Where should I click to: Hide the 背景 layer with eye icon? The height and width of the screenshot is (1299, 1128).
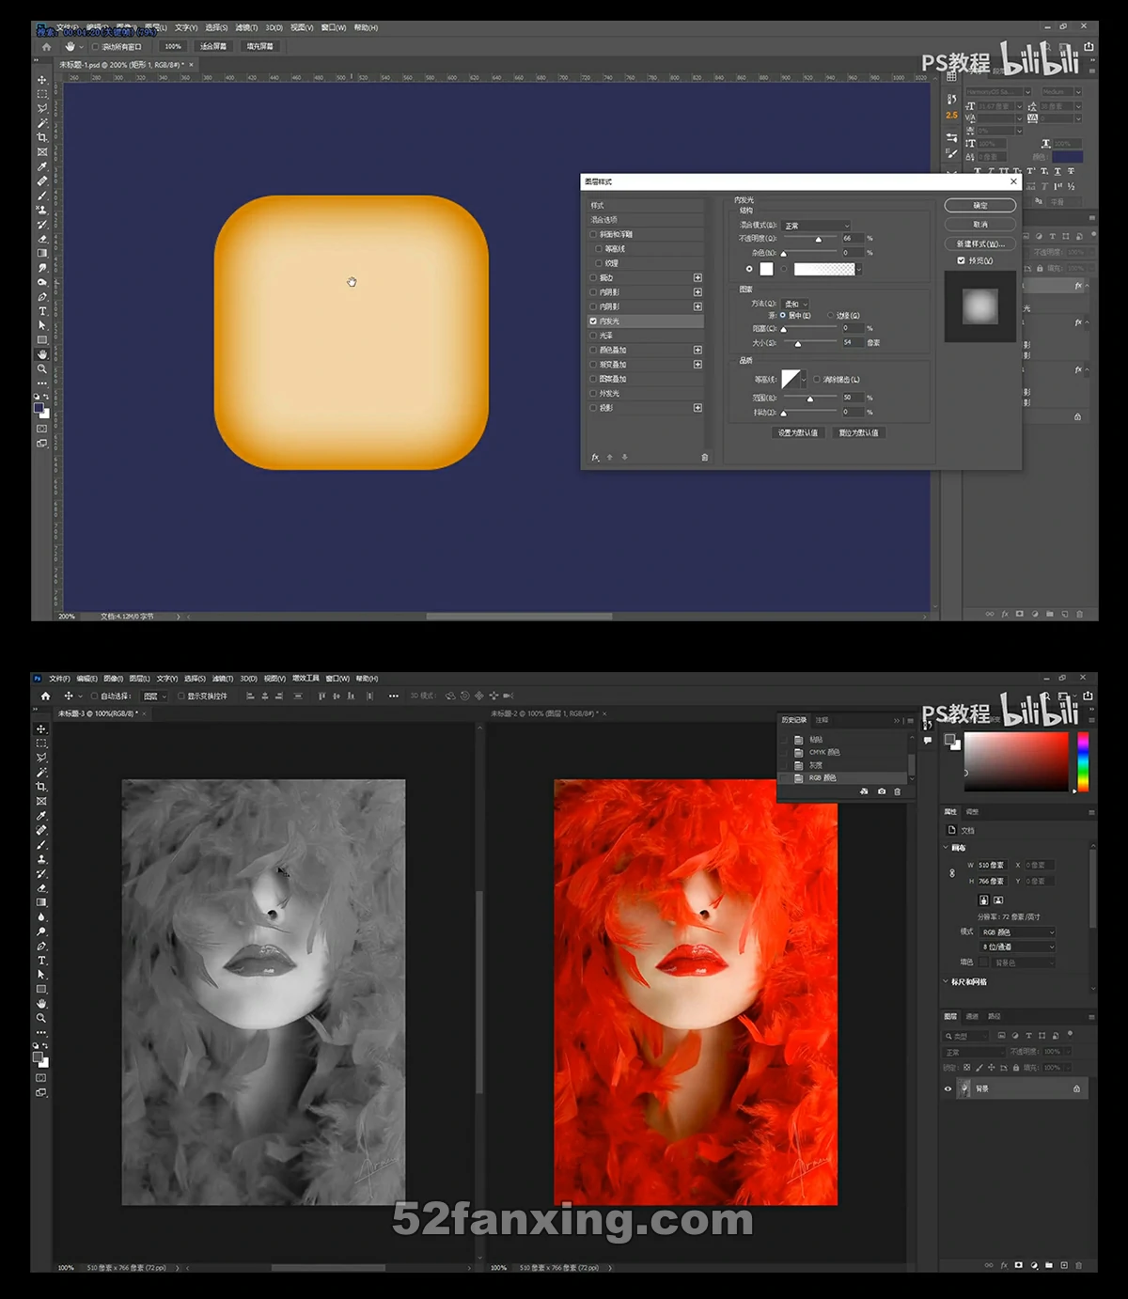[948, 1088]
